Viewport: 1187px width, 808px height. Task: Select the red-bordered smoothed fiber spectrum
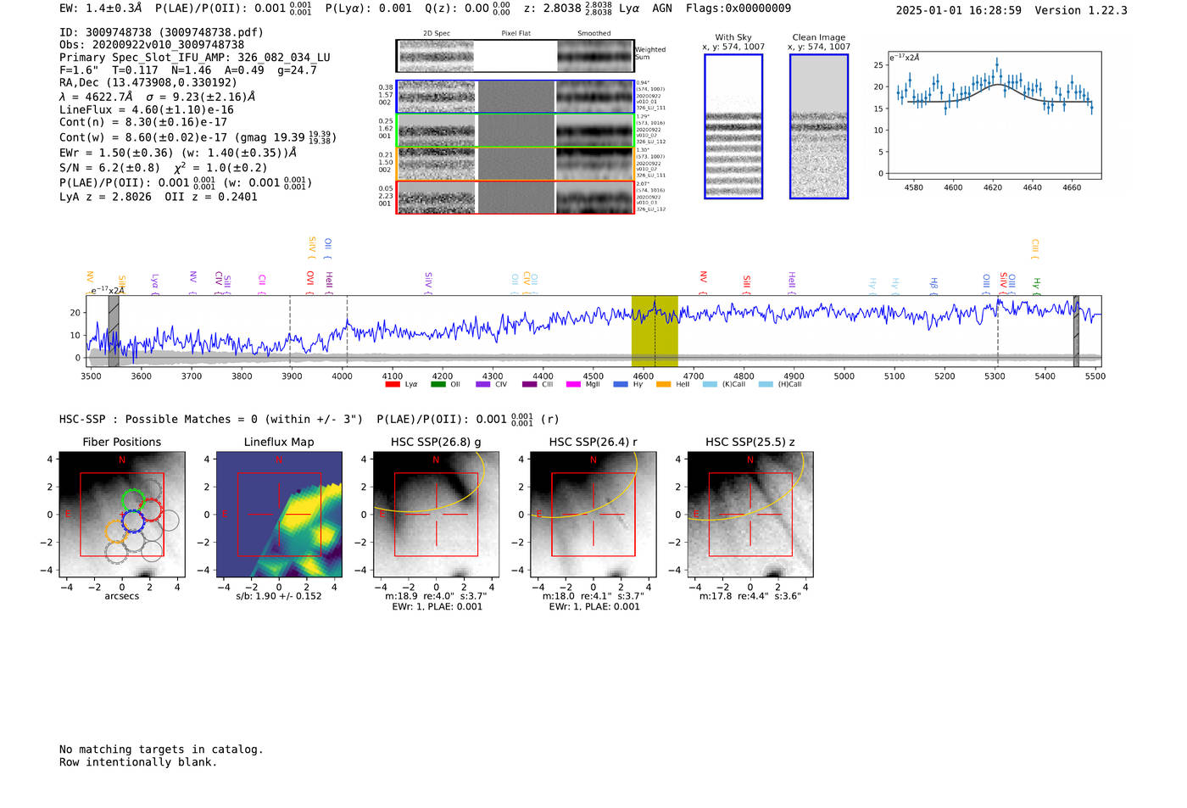594,198
